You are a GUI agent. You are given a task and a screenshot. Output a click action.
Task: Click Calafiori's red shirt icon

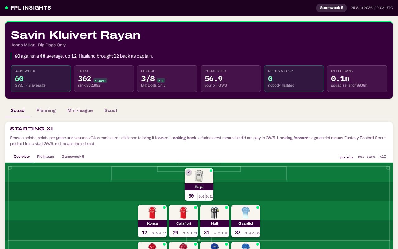183,213
